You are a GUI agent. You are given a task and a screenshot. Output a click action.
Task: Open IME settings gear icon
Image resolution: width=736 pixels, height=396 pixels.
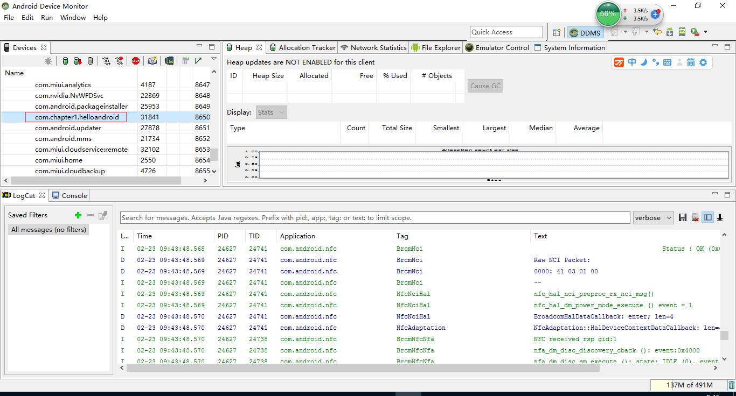703,62
